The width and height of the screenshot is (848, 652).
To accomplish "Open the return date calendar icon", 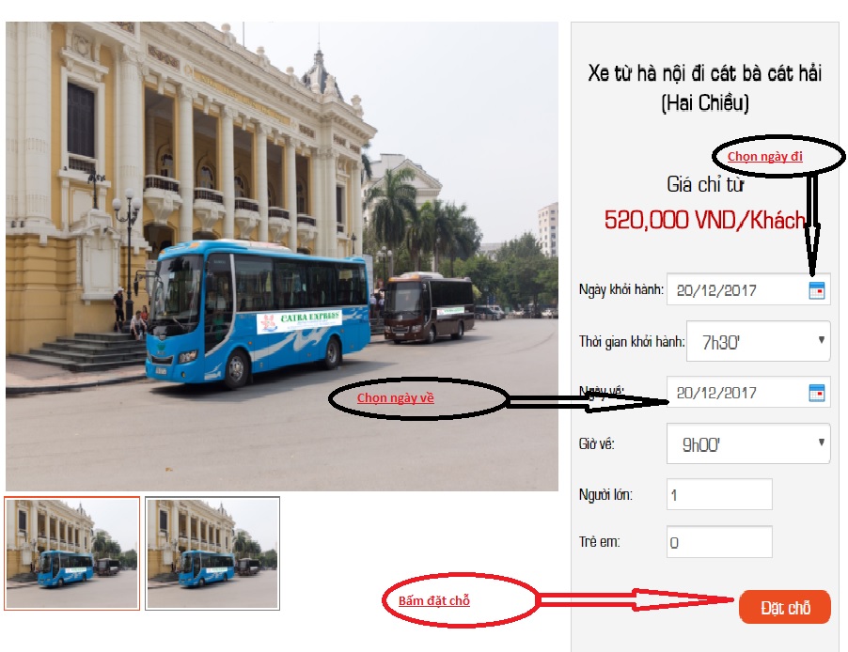I will (x=817, y=393).
